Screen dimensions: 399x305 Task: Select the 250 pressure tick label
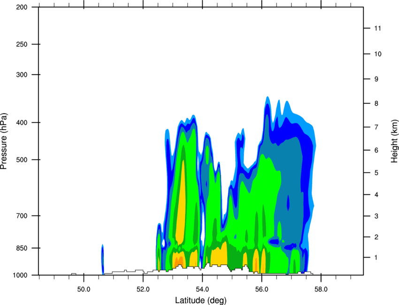click(x=22, y=44)
